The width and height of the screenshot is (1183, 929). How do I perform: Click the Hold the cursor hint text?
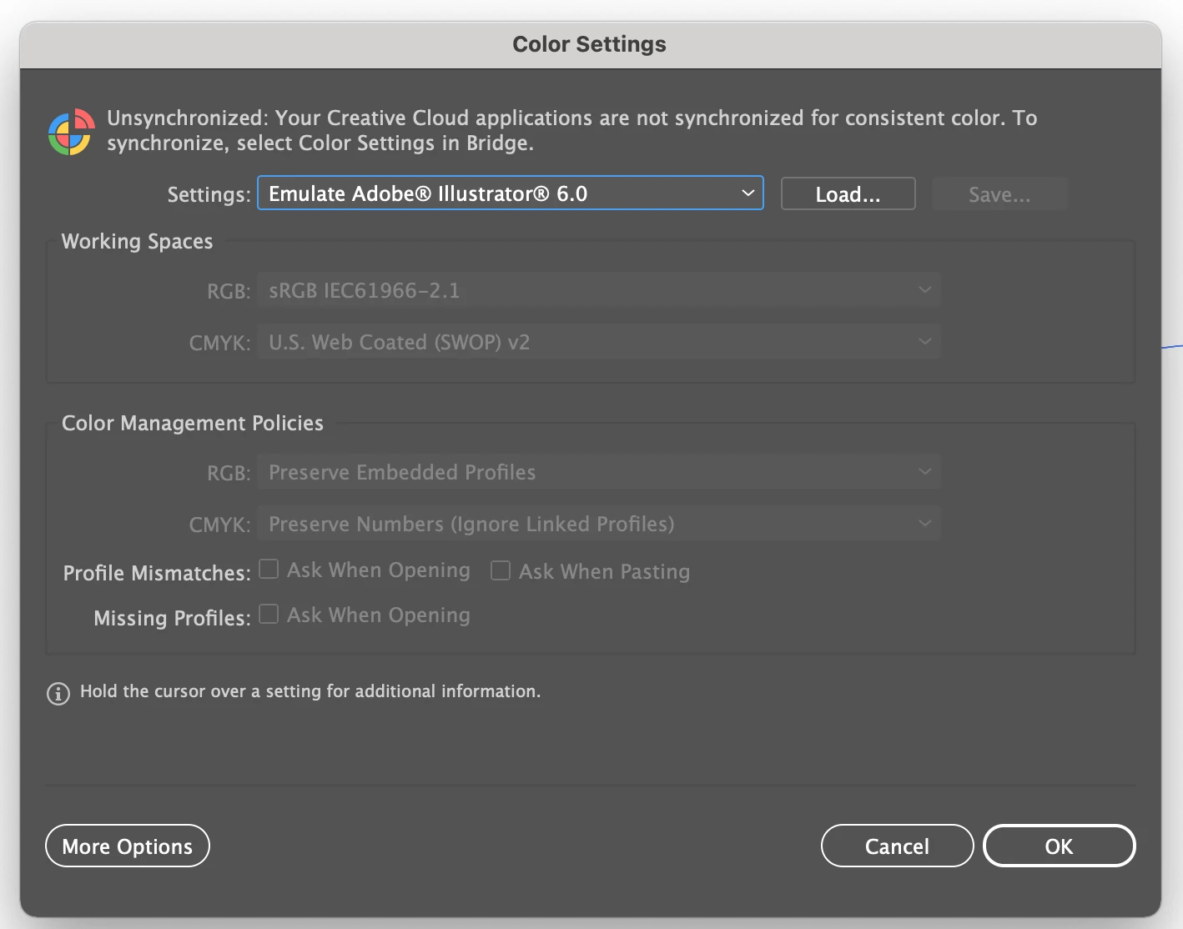310,691
